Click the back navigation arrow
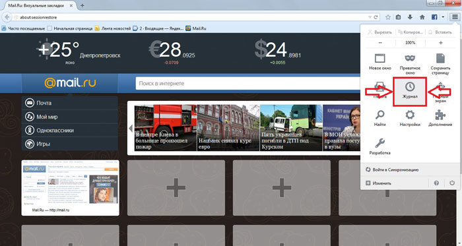Screen dimensions: 462x246 [x=7, y=17]
